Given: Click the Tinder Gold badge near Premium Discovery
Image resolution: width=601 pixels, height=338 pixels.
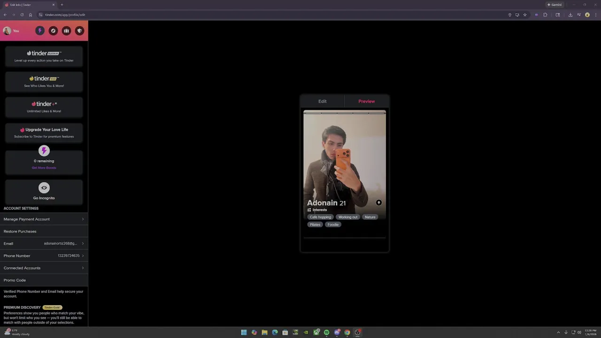Looking at the screenshot, I should pyautogui.click(x=52, y=307).
